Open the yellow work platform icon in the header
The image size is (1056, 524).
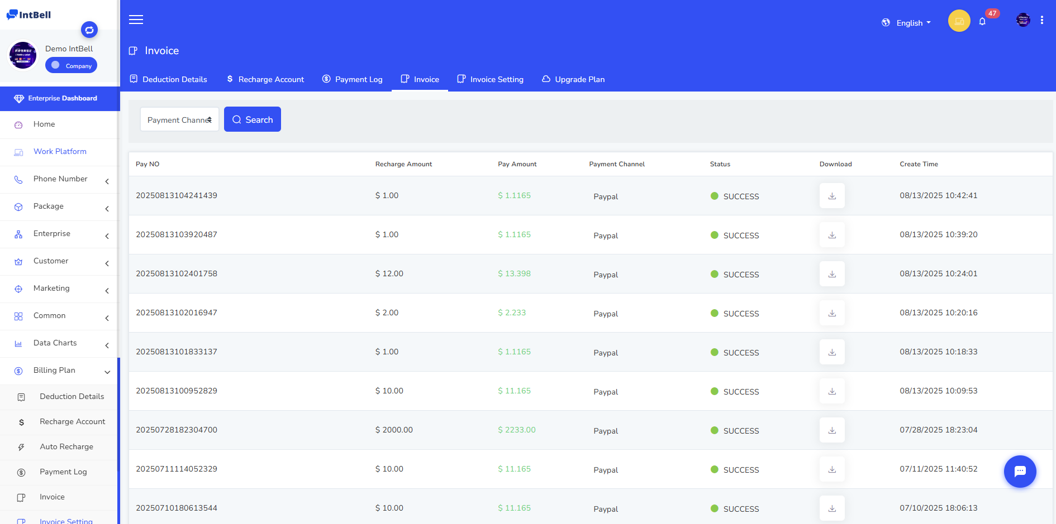point(959,21)
